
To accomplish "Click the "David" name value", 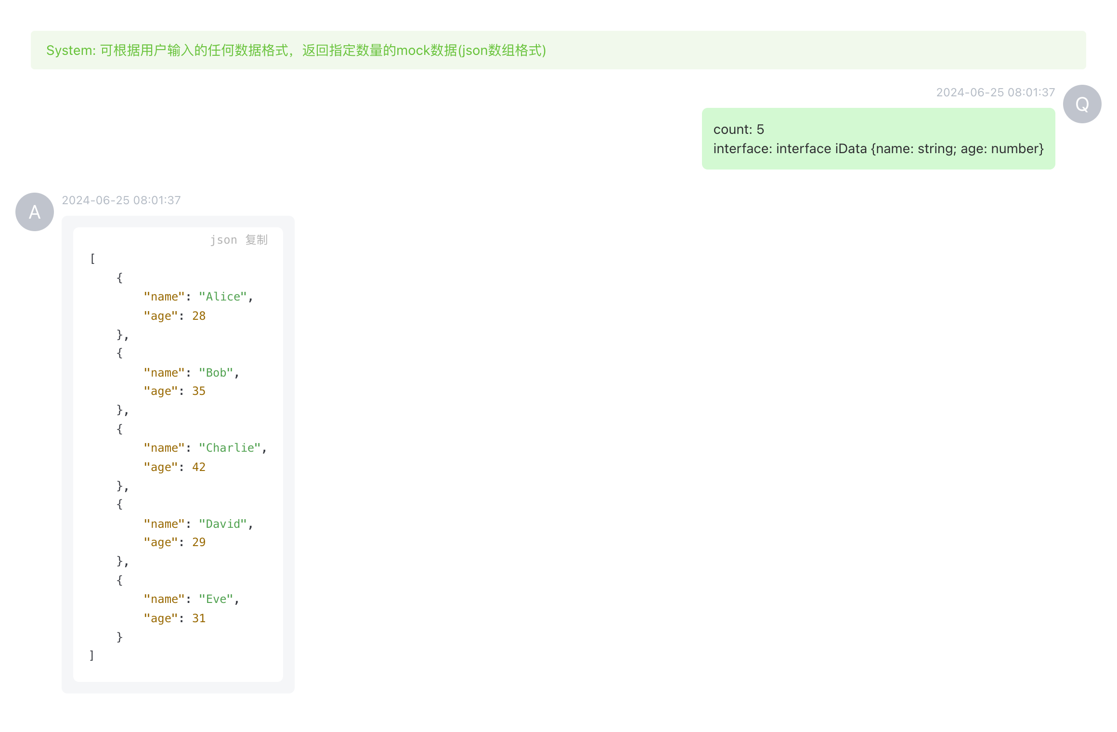I will pos(223,524).
